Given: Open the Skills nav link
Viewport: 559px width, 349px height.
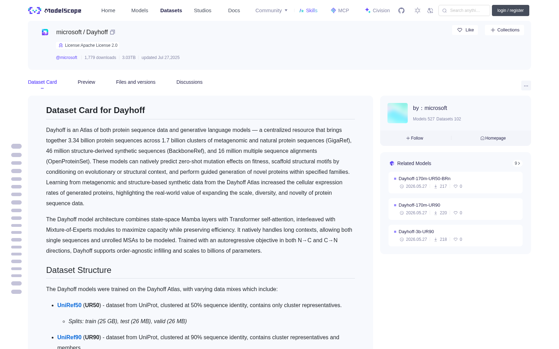Looking at the screenshot, I should (308, 10).
